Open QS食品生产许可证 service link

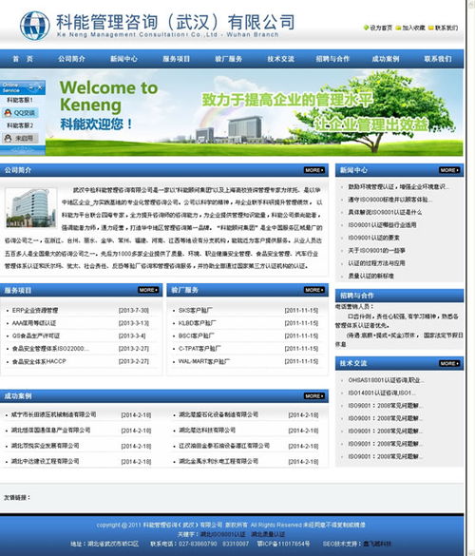tap(36, 336)
